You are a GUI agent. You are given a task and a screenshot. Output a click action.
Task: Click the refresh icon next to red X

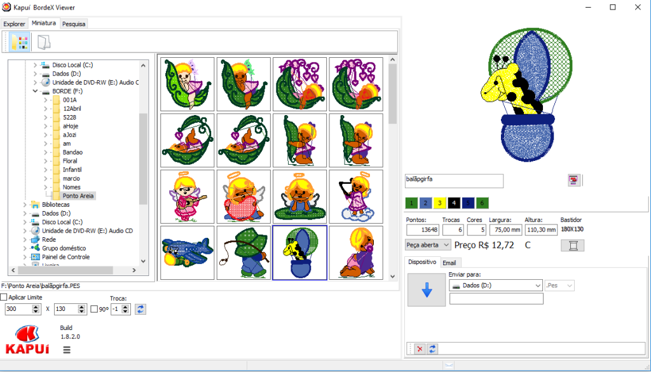[432, 348]
